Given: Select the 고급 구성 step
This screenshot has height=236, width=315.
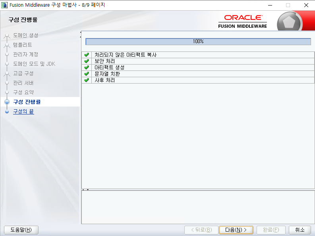Looking at the screenshot, I should coord(23,73).
